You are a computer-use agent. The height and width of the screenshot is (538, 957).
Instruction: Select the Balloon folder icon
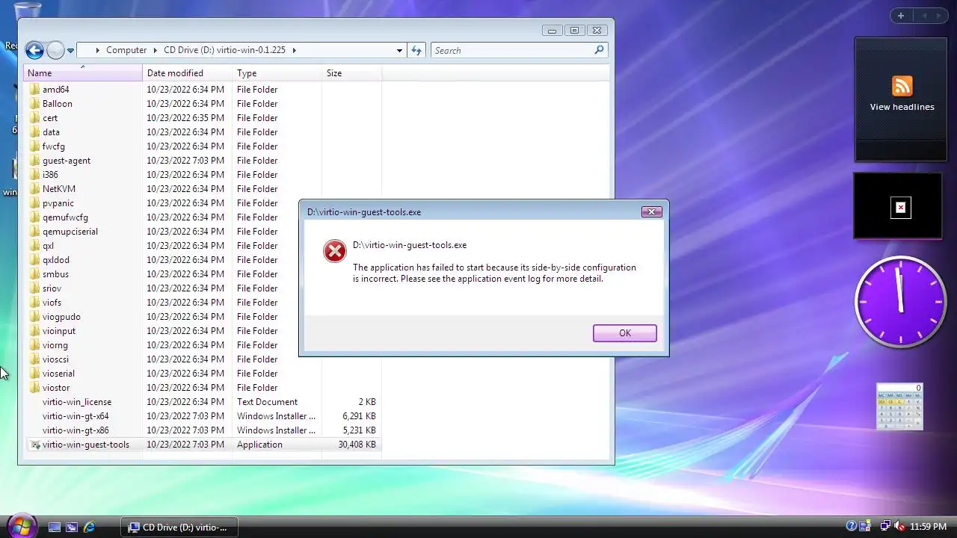click(x=34, y=103)
